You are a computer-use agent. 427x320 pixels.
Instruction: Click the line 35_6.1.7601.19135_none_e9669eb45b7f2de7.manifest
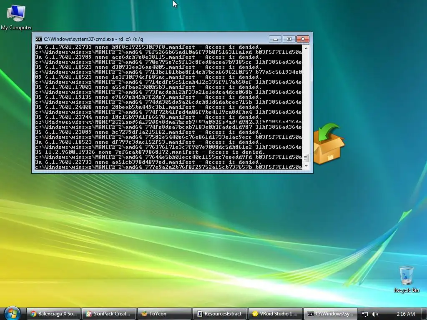pos(148,97)
